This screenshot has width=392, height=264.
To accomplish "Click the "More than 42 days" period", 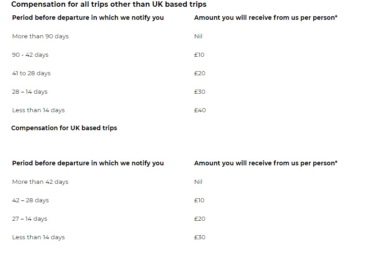I will coord(40,182).
